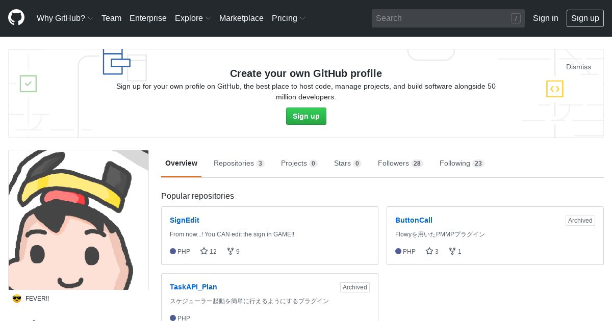Viewport: 612px width, 321px height.
Task: View ButtonCall's 1 fork
Action: coord(455,251)
